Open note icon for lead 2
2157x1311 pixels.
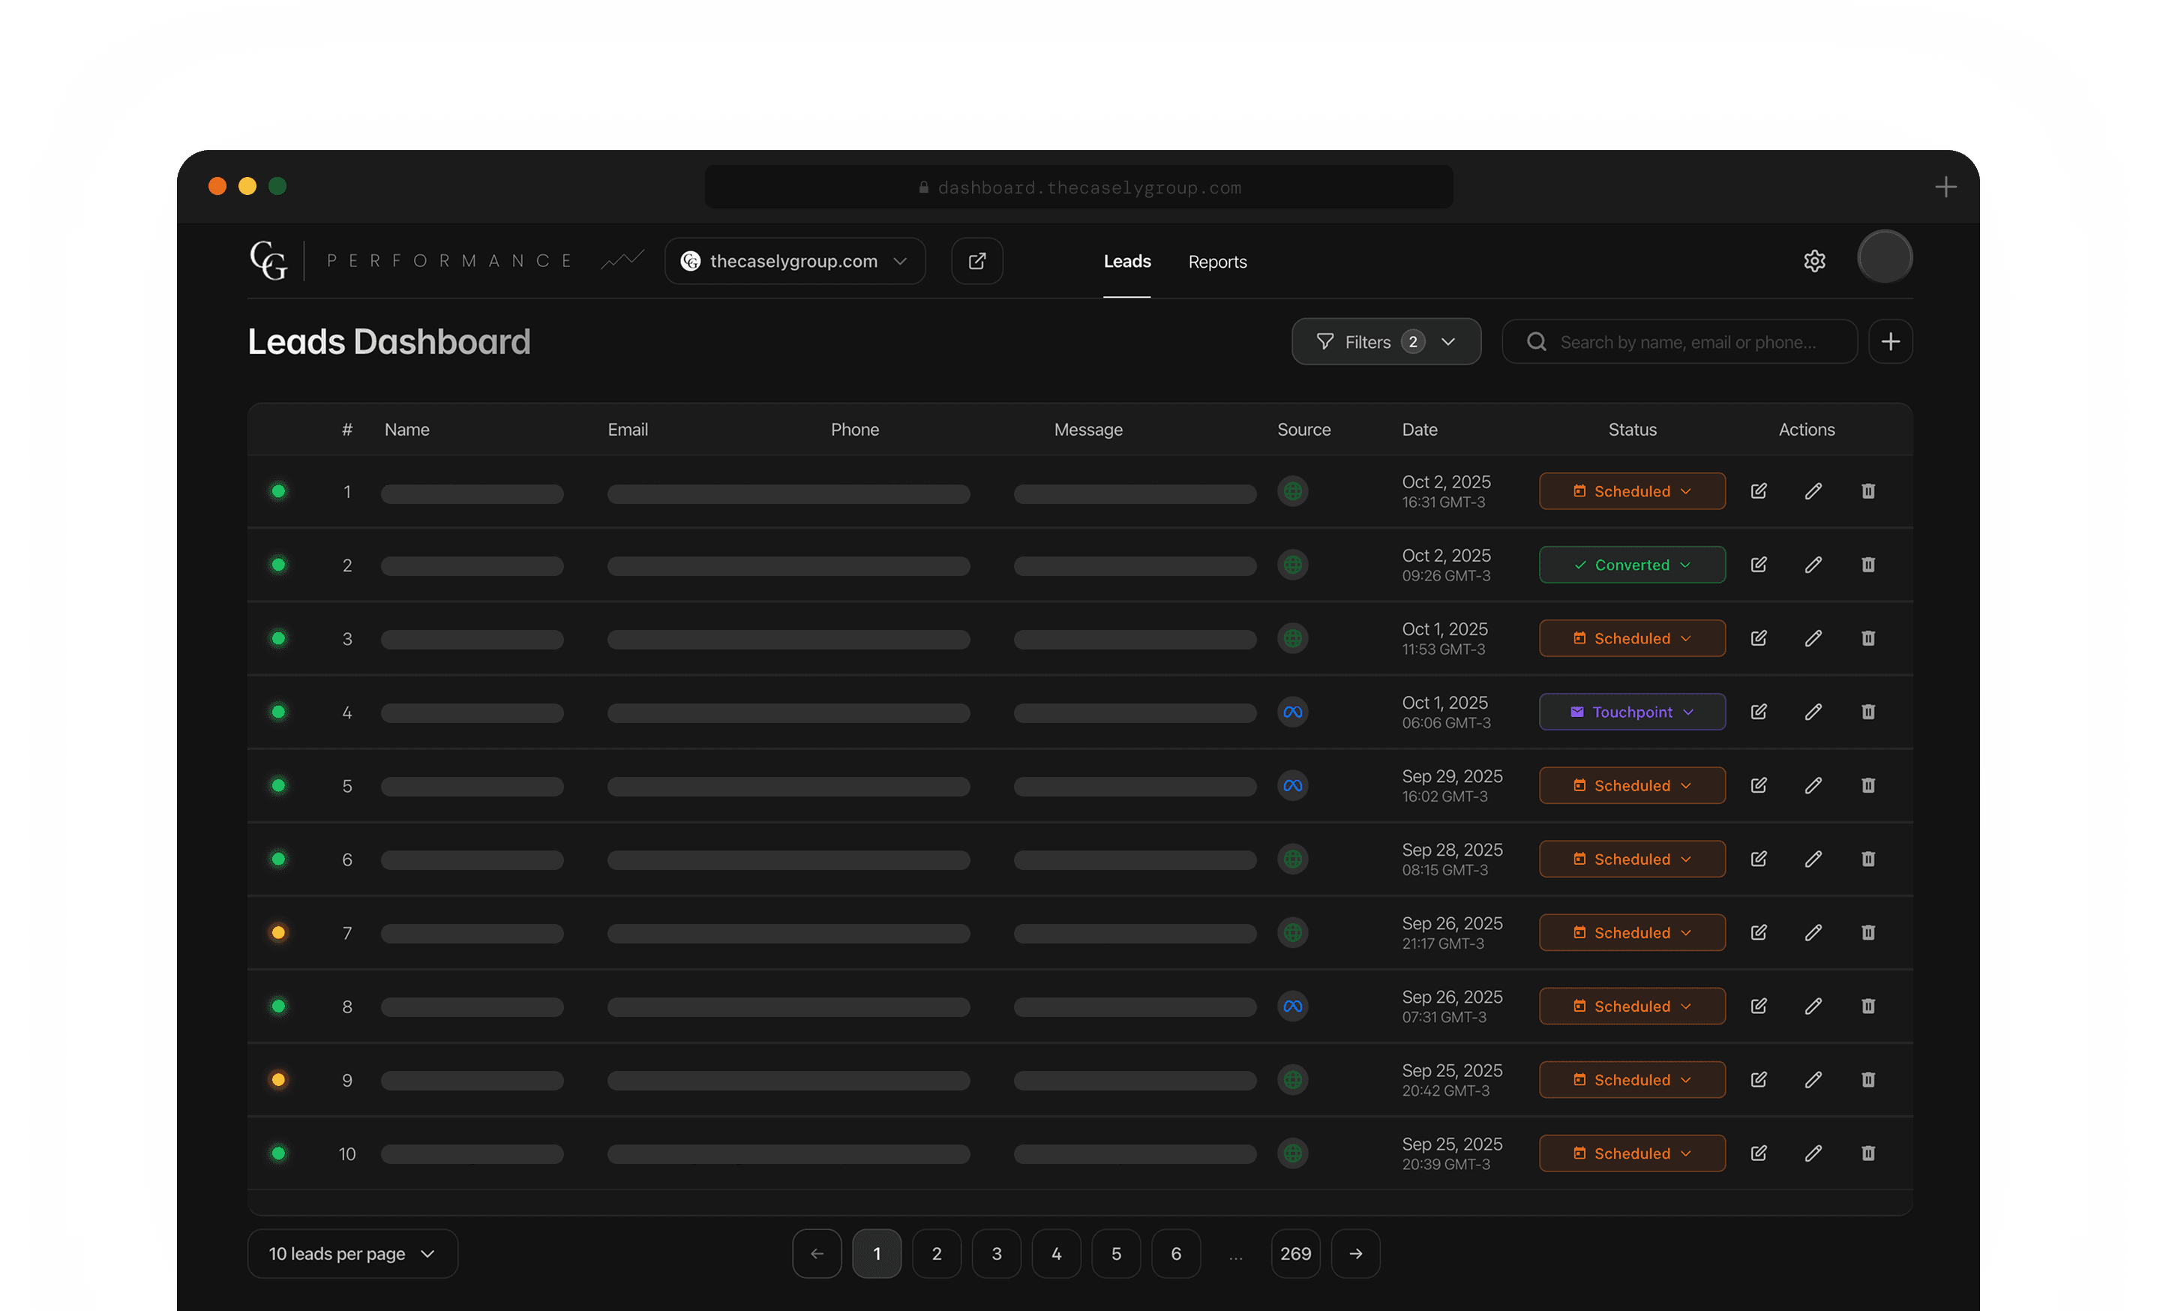1758,565
